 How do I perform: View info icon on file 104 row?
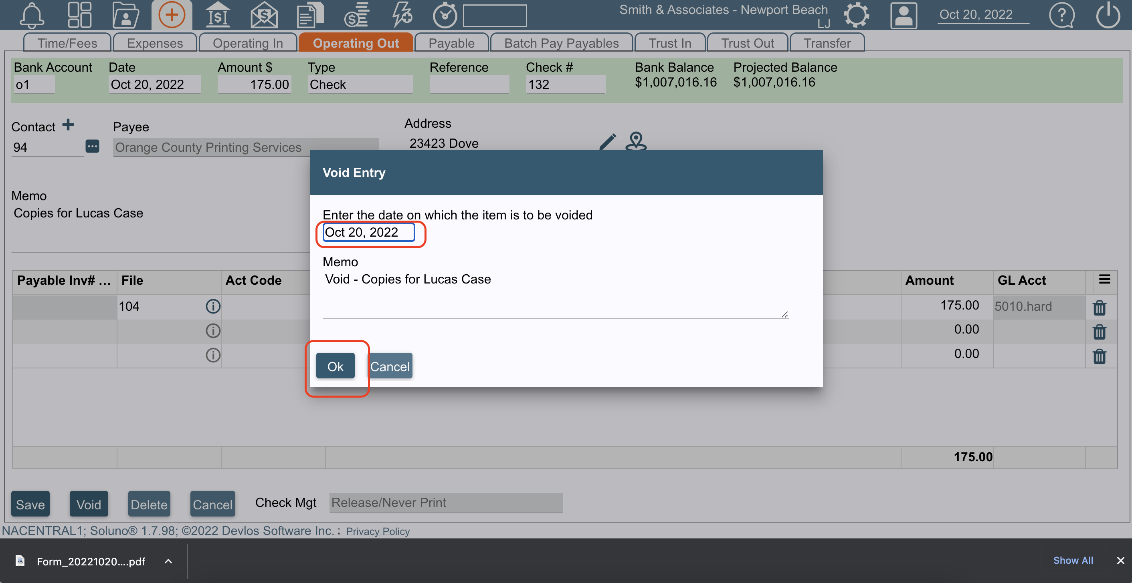(213, 306)
